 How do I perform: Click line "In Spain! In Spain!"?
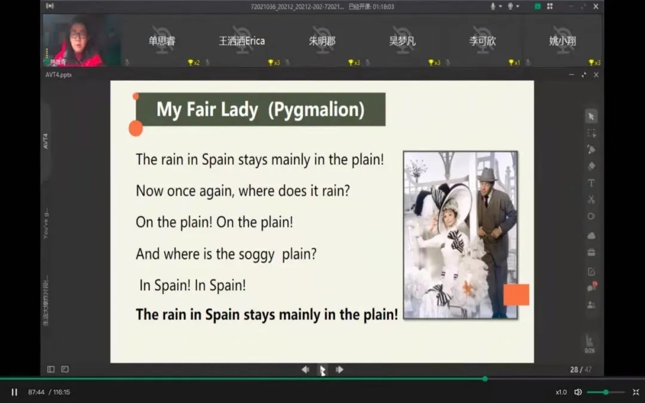192,285
